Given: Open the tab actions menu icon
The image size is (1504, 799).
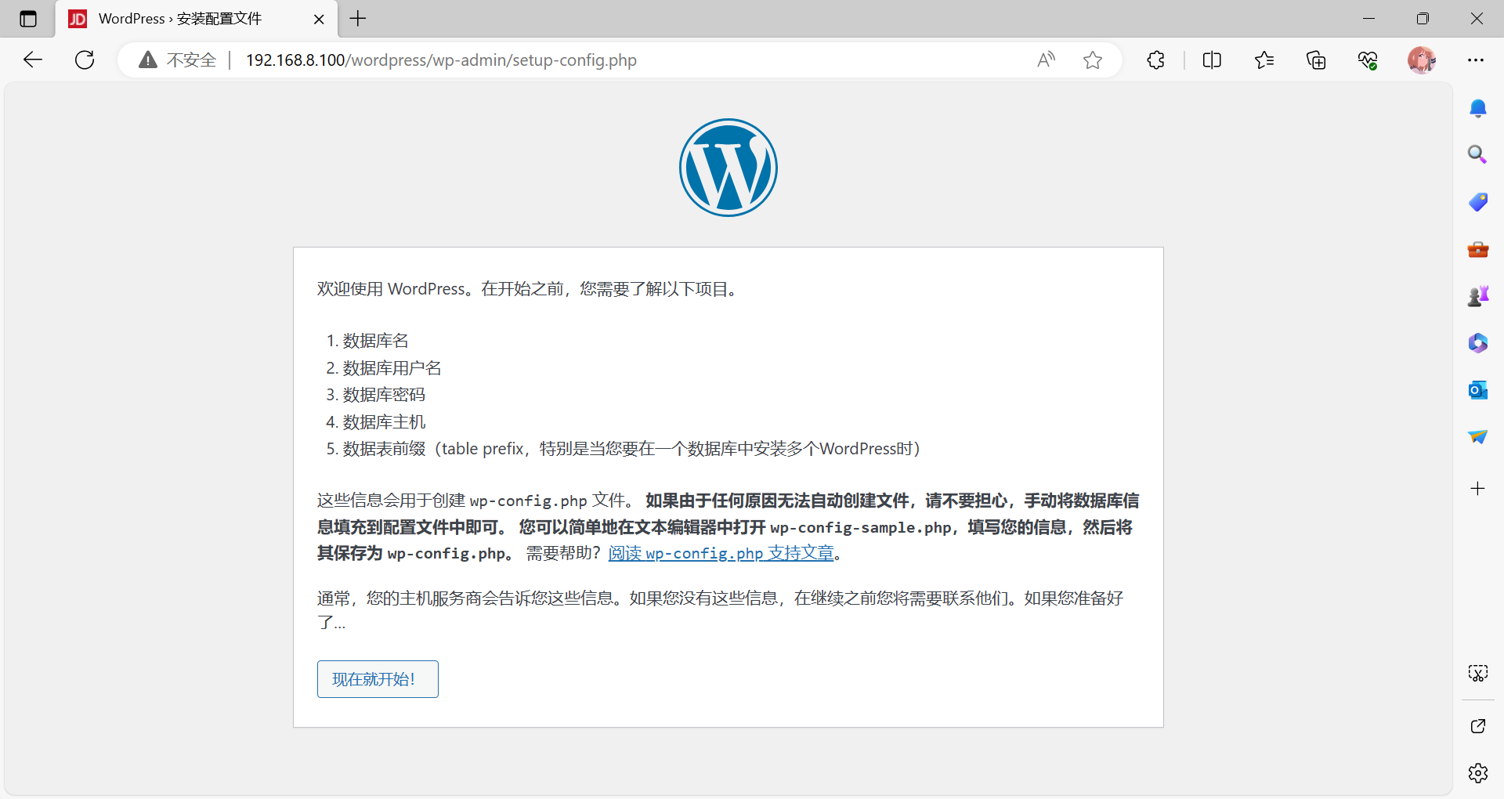Looking at the screenshot, I should pos(28,19).
